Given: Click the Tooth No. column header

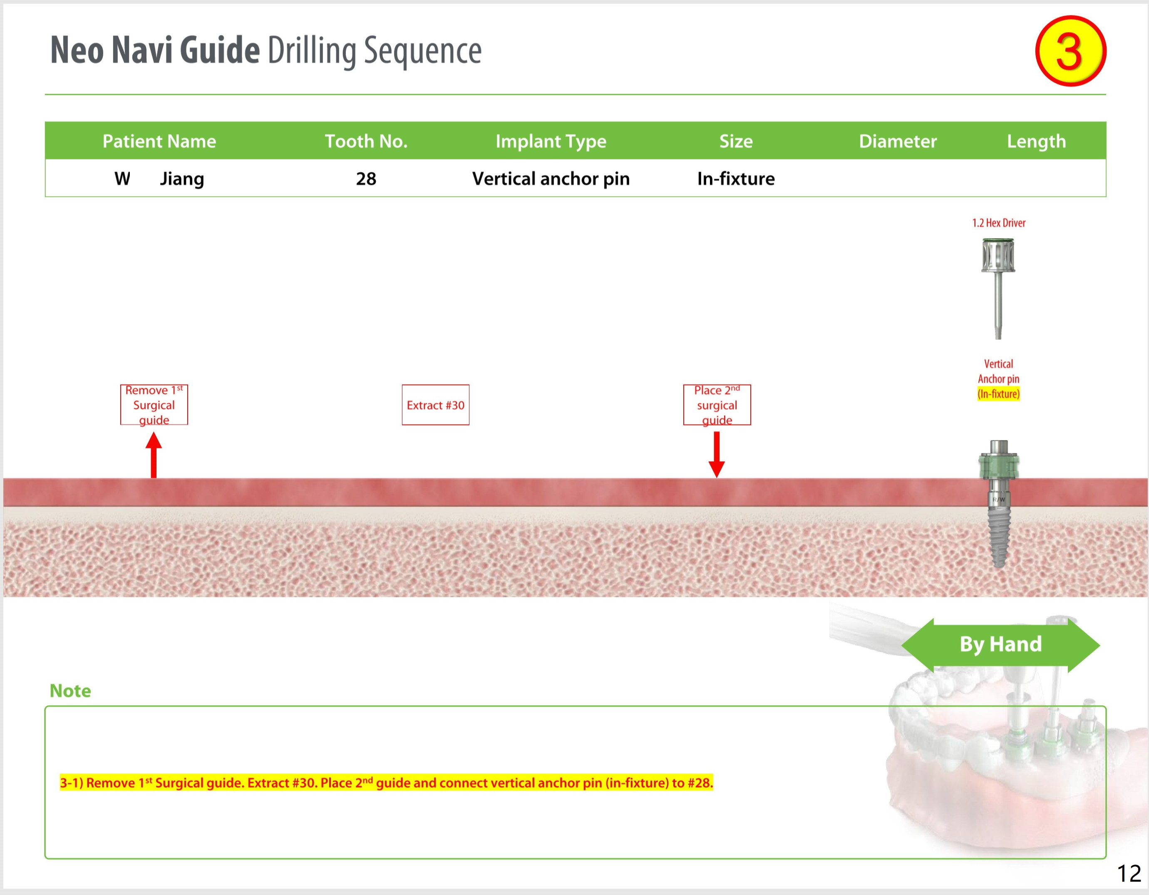Looking at the screenshot, I should point(366,141).
